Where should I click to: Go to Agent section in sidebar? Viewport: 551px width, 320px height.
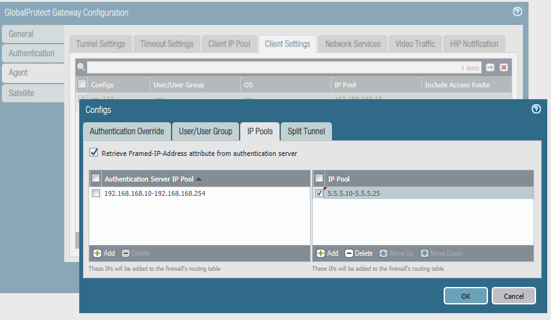click(x=33, y=73)
